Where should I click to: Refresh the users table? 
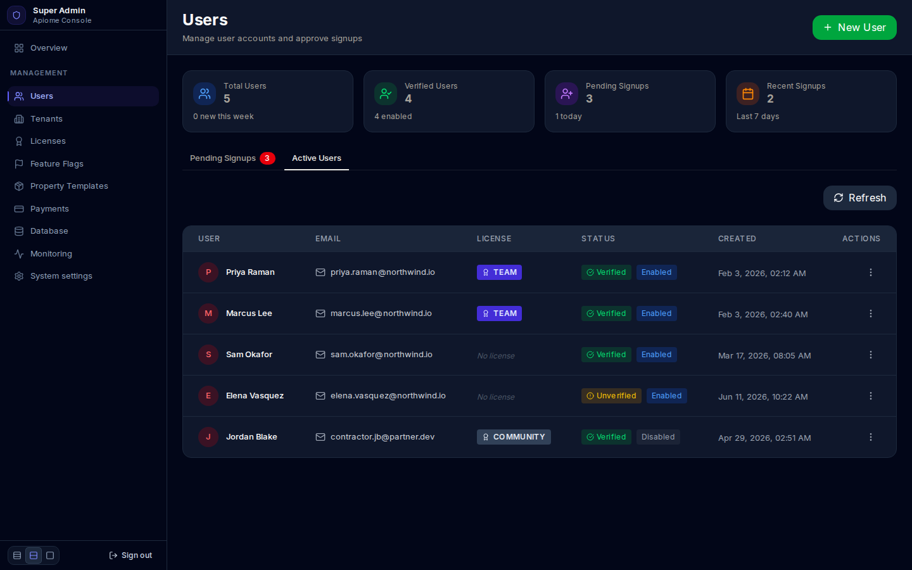coord(860,198)
